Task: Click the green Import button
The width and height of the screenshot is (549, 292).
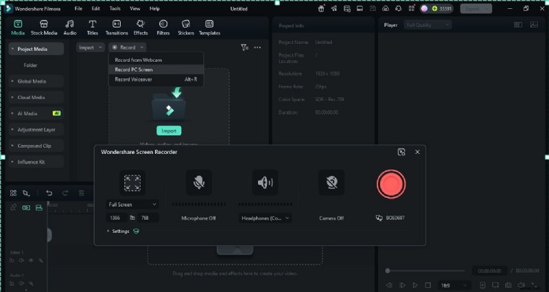Action: [x=169, y=131]
